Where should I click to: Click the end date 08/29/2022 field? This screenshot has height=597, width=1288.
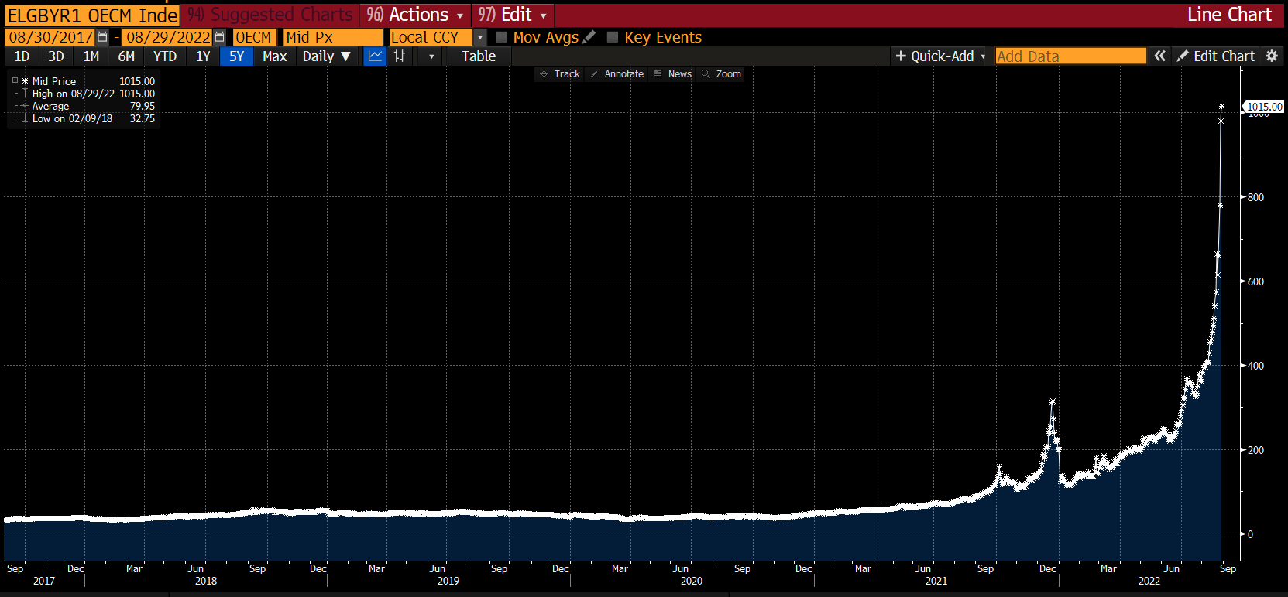click(168, 37)
